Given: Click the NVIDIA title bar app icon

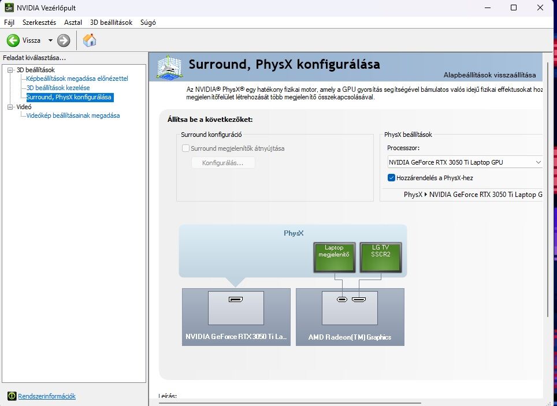Looking at the screenshot, I should pos(9,8).
